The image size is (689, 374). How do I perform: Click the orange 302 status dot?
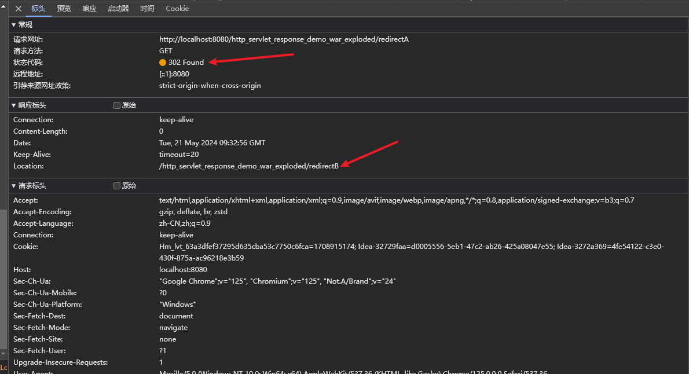coord(163,63)
